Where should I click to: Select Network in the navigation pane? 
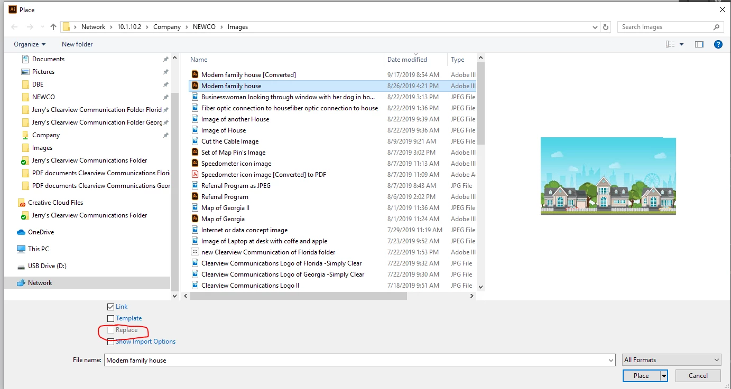coord(40,283)
